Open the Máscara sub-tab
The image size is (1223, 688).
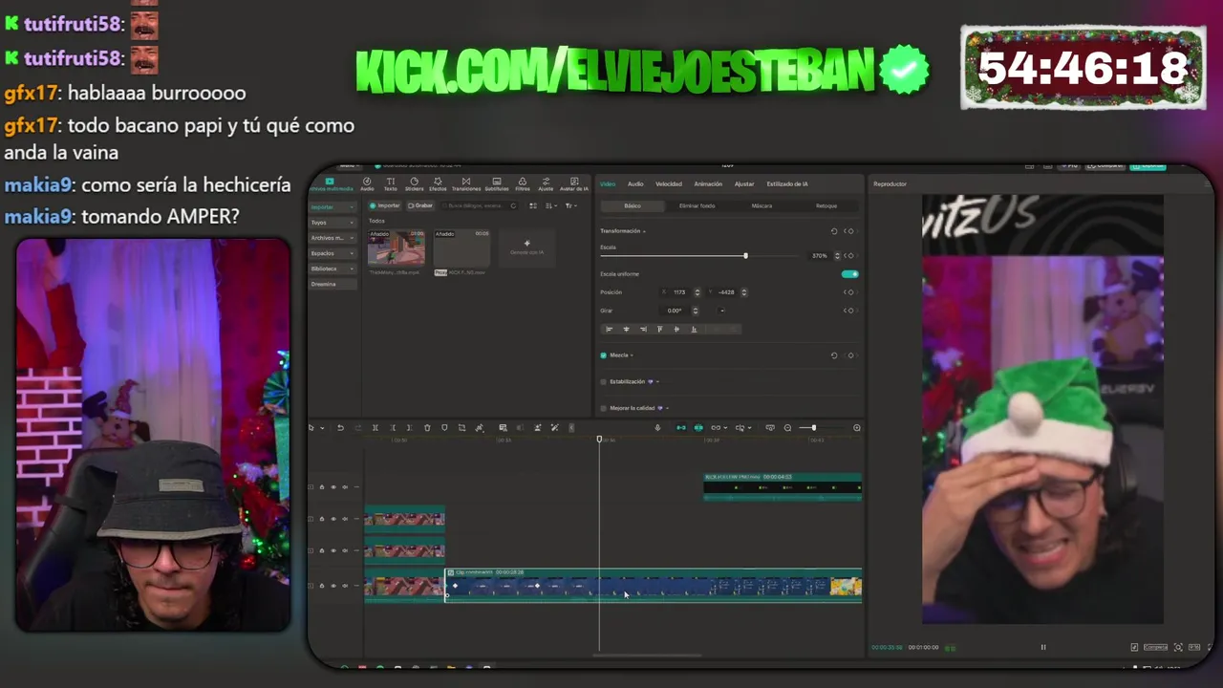point(762,205)
